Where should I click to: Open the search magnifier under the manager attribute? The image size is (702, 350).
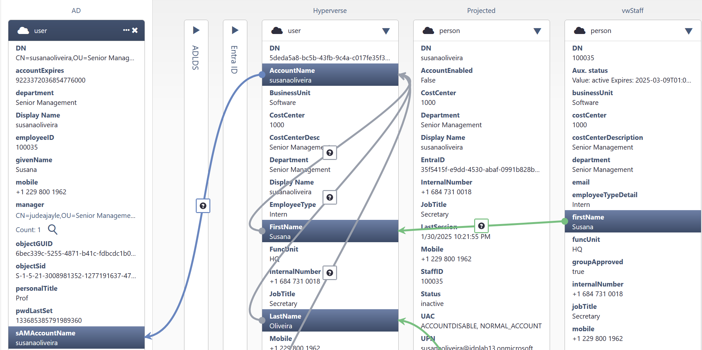[x=53, y=229]
